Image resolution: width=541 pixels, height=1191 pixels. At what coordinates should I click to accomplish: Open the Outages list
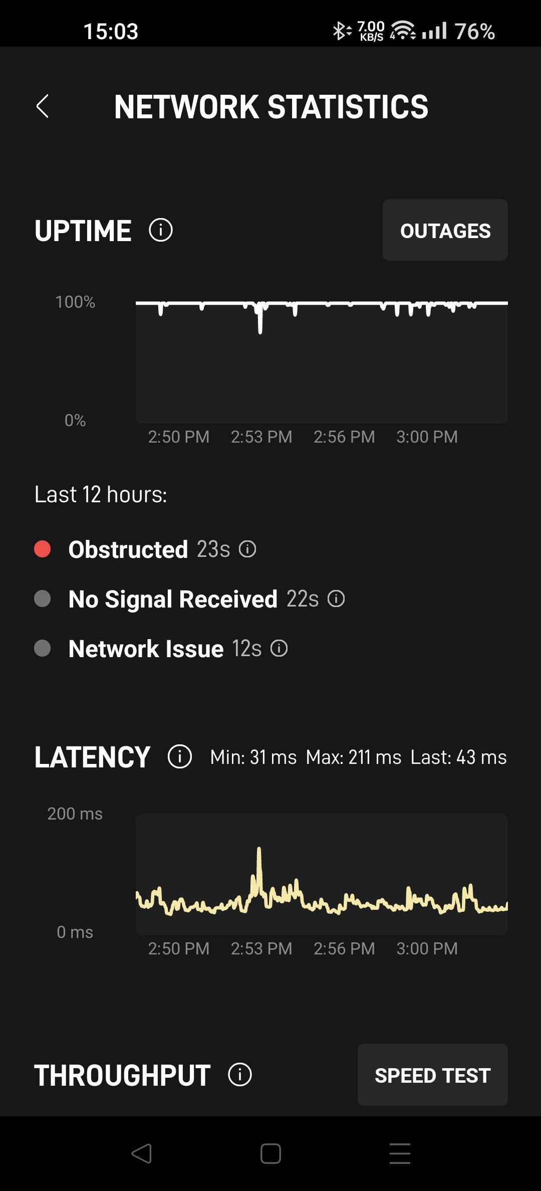445,230
